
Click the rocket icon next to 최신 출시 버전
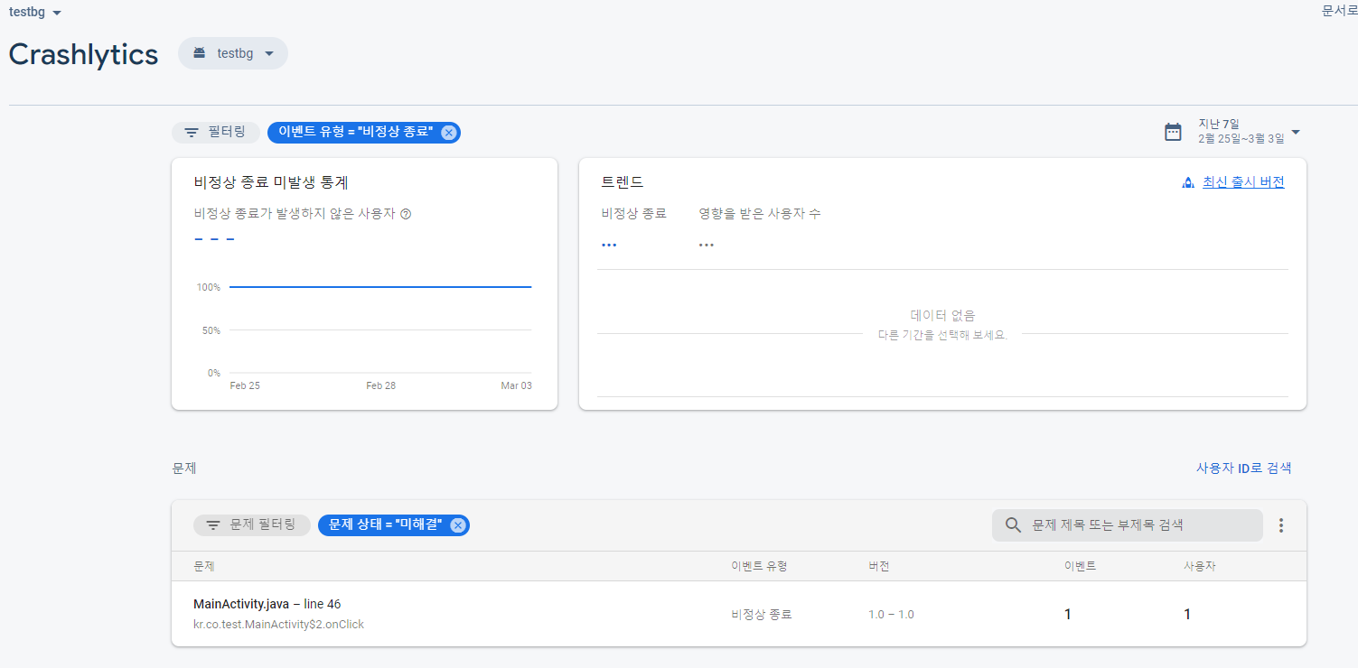click(x=1189, y=182)
